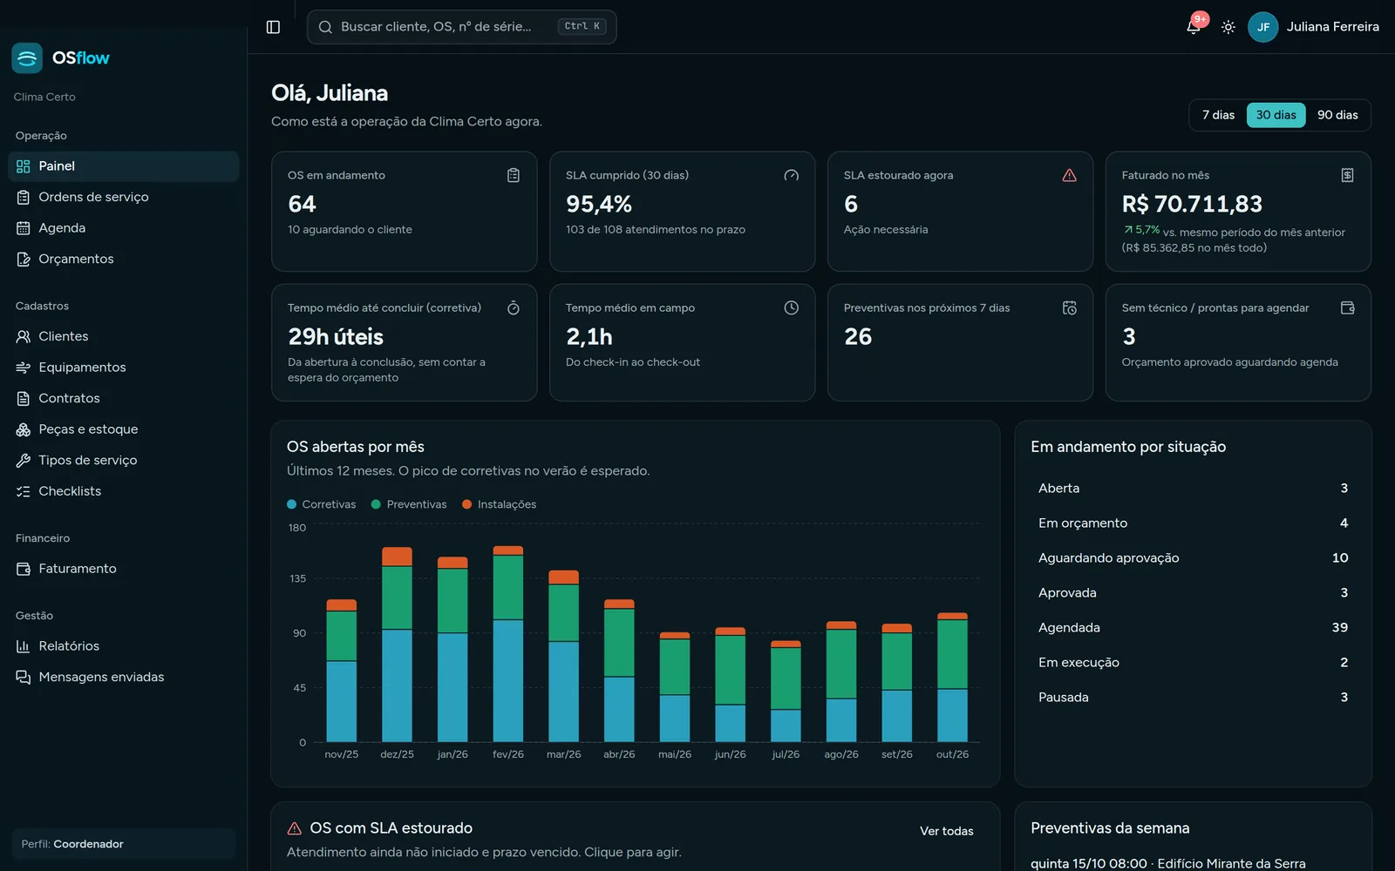Click the Tipos de serviço wrench icon

point(24,460)
